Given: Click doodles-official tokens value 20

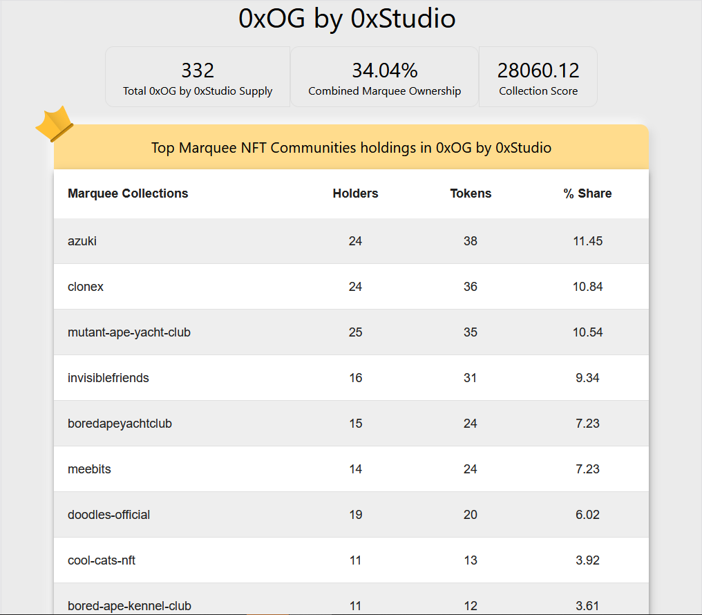Looking at the screenshot, I should tap(471, 515).
